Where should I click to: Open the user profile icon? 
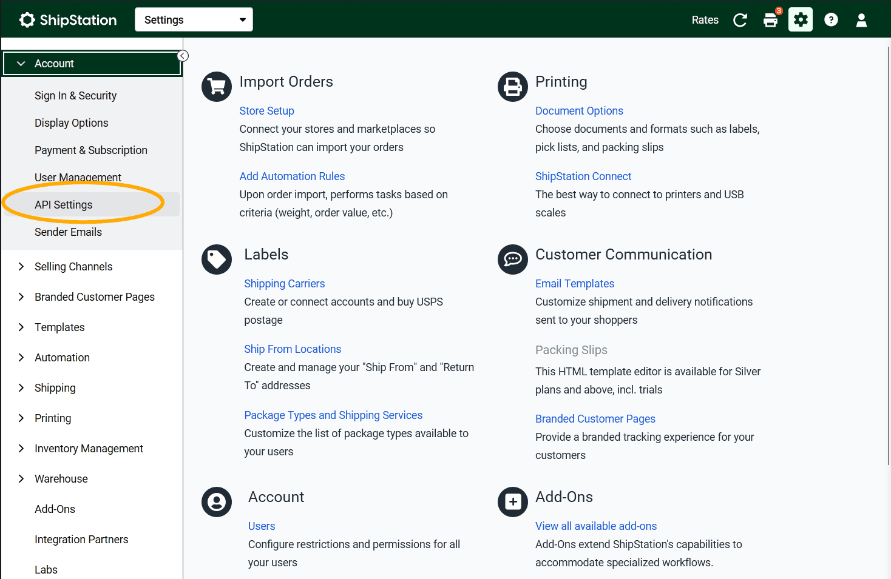pyautogui.click(x=861, y=20)
